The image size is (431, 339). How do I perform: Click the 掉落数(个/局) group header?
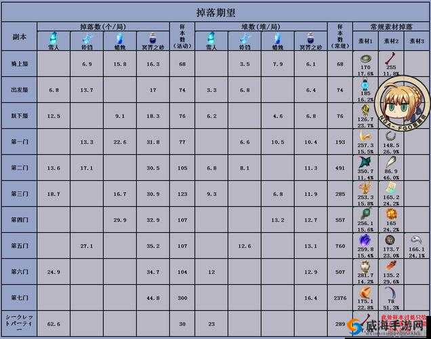coord(103,26)
